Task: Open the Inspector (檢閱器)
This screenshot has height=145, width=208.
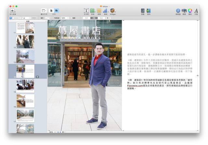Action: [178, 11]
